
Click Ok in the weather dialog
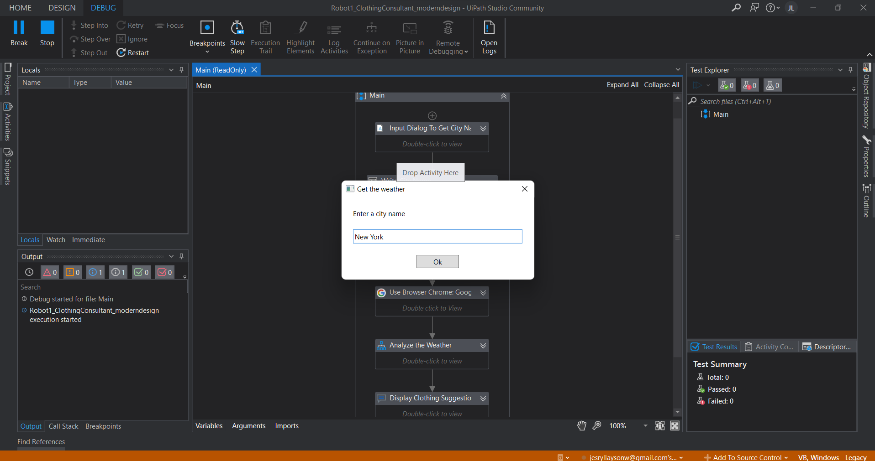tap(437, 262)
